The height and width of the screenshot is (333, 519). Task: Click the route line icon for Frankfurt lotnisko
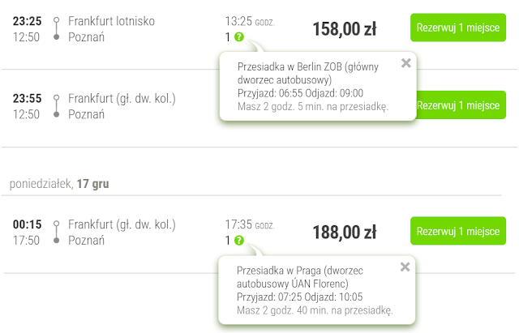[56, 28]
